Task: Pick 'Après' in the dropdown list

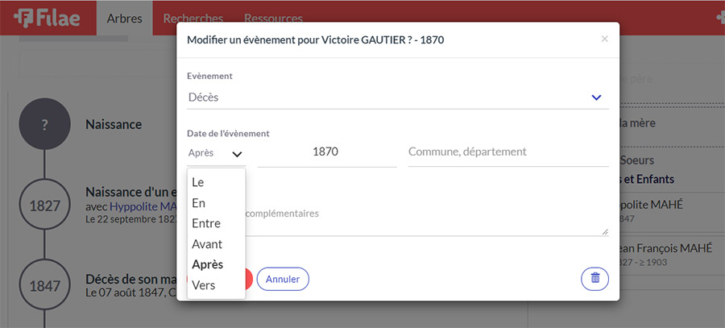Action: point(208,264)
